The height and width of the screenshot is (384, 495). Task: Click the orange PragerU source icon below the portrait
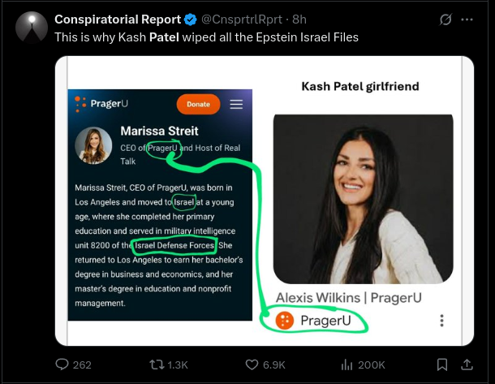click(284, 320)
